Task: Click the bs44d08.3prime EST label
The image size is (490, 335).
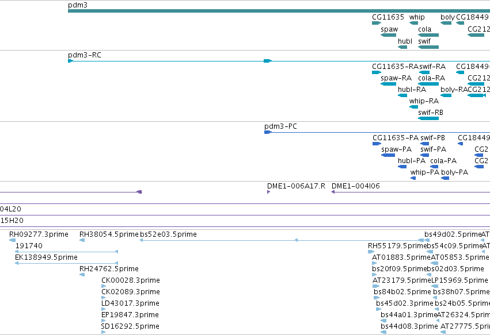Action: point(409,326)
